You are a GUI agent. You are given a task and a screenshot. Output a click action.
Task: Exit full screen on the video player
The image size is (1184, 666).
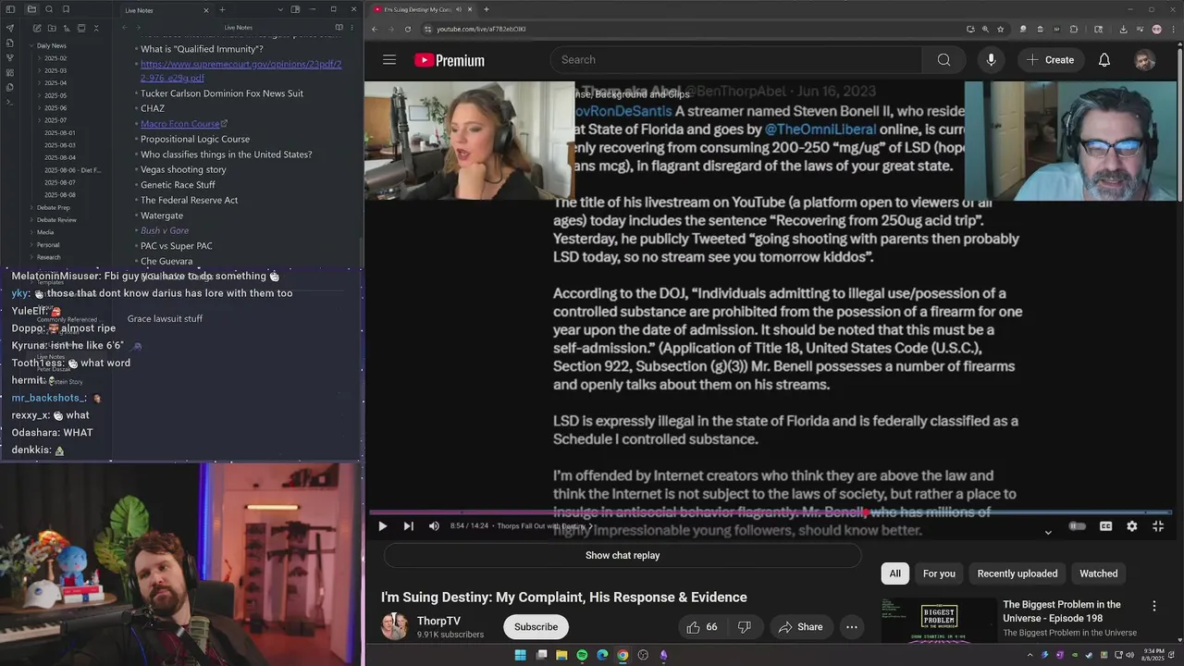click(1157, 526)
